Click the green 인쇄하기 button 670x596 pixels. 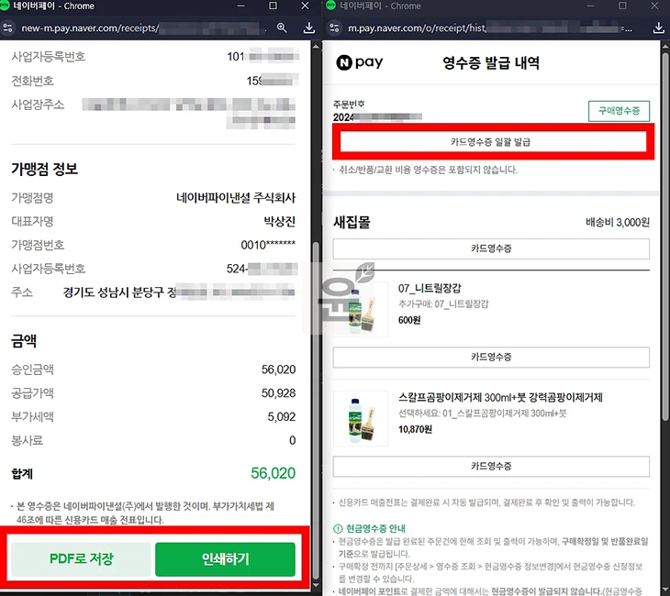tap(225, 558)
